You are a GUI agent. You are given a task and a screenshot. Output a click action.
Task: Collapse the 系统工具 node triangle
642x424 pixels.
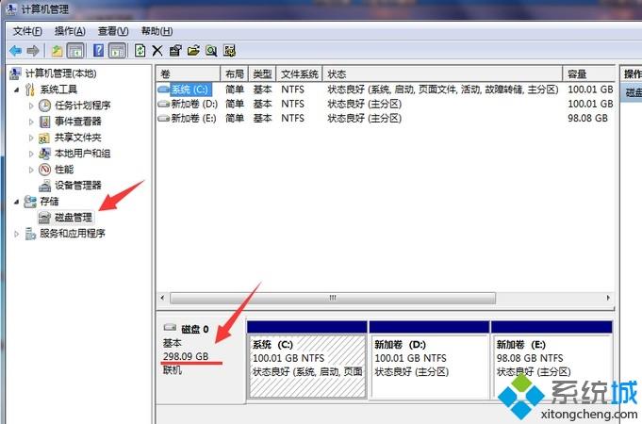pyautogui.click(x=16, y=90)
